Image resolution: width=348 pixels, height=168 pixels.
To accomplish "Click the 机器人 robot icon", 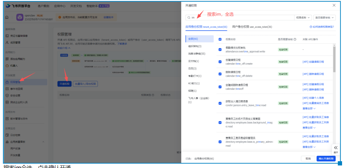I will click(x=7, y=66).
